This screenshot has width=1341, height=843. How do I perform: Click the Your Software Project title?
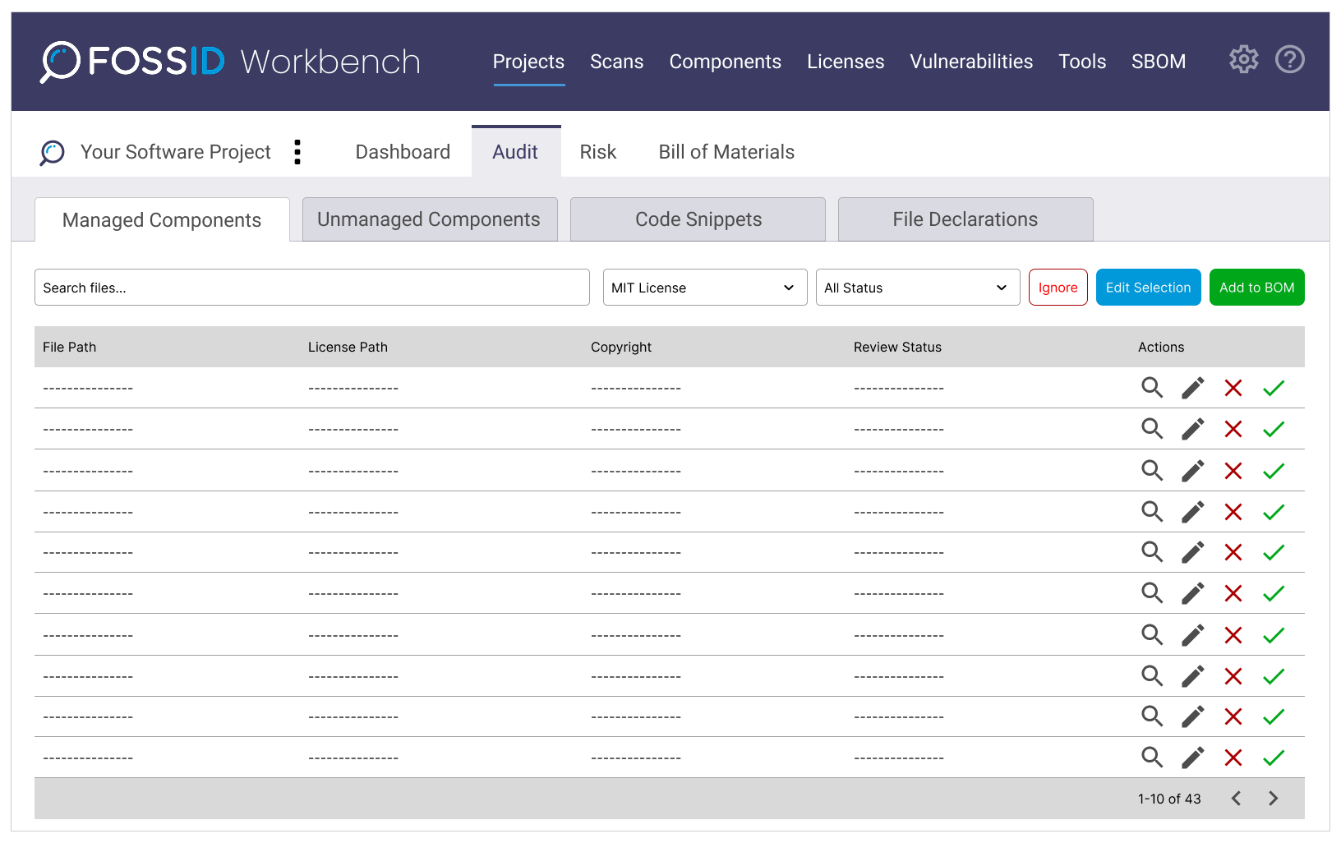click(x=176, y=152)
